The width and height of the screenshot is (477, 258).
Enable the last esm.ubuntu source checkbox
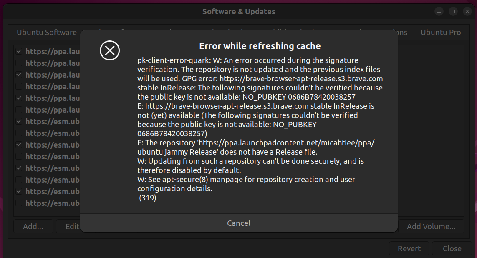pos(19,203)
